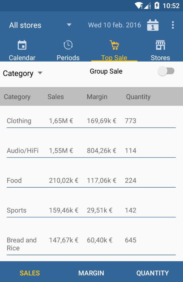Open the three-dot overflow menu
The width and height of the screenshot is (183, 282).
coord(173,25)
